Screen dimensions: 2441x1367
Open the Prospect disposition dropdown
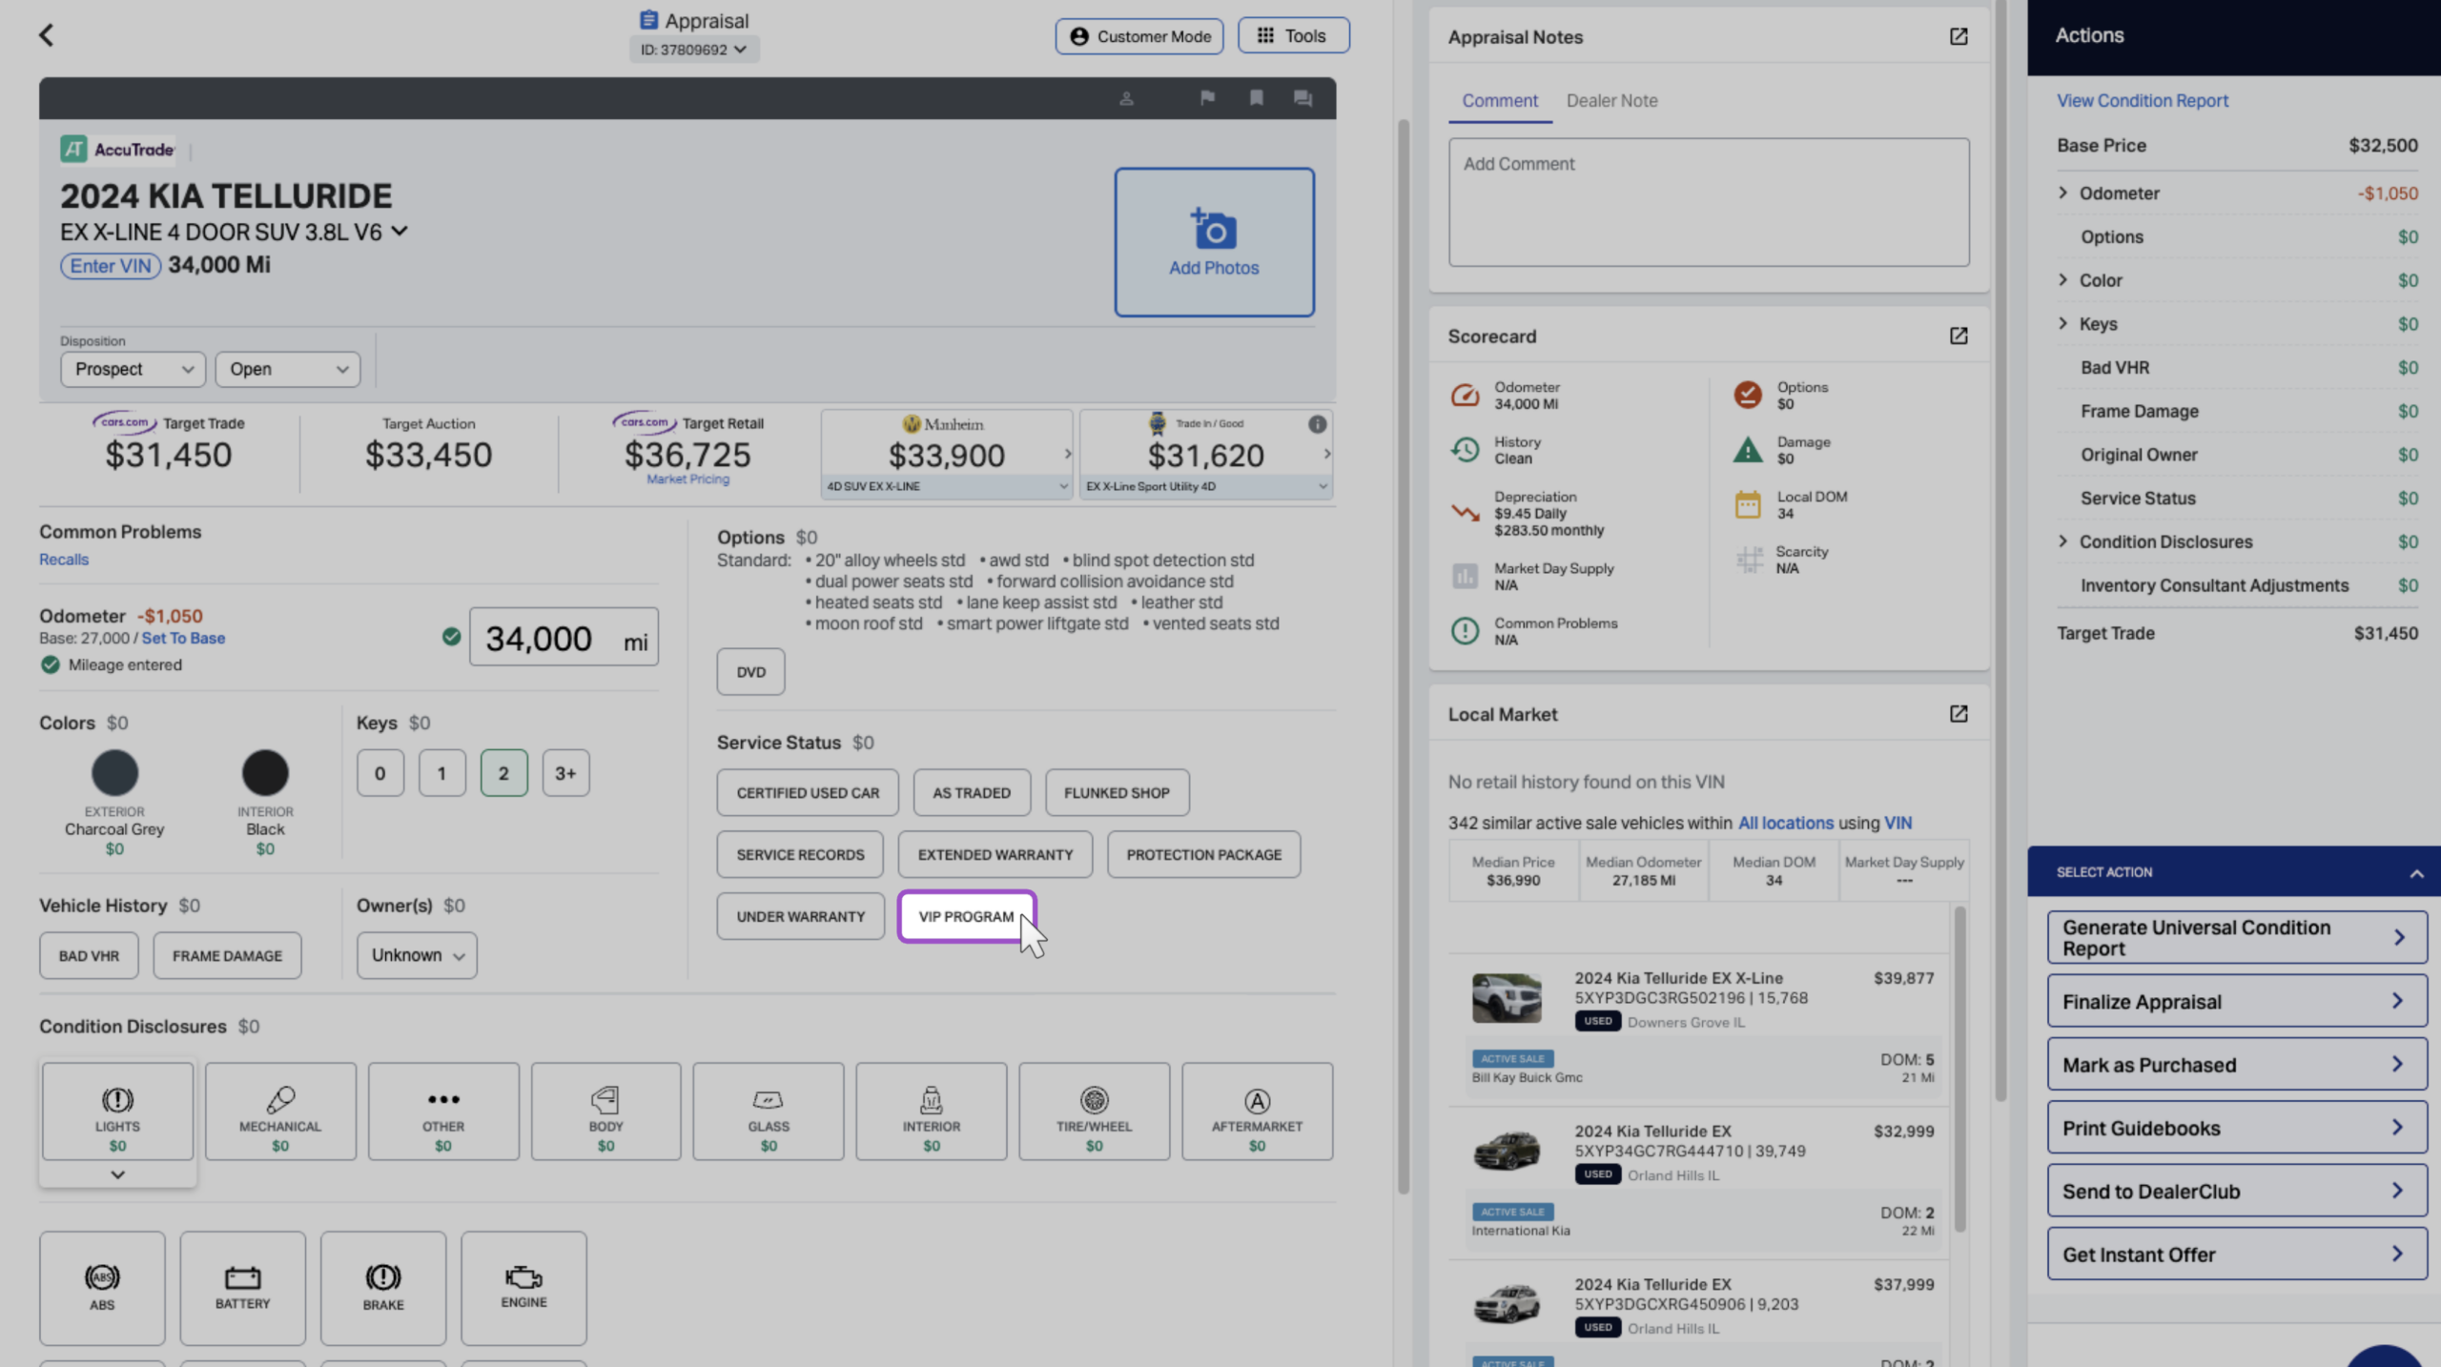point(133,369)
